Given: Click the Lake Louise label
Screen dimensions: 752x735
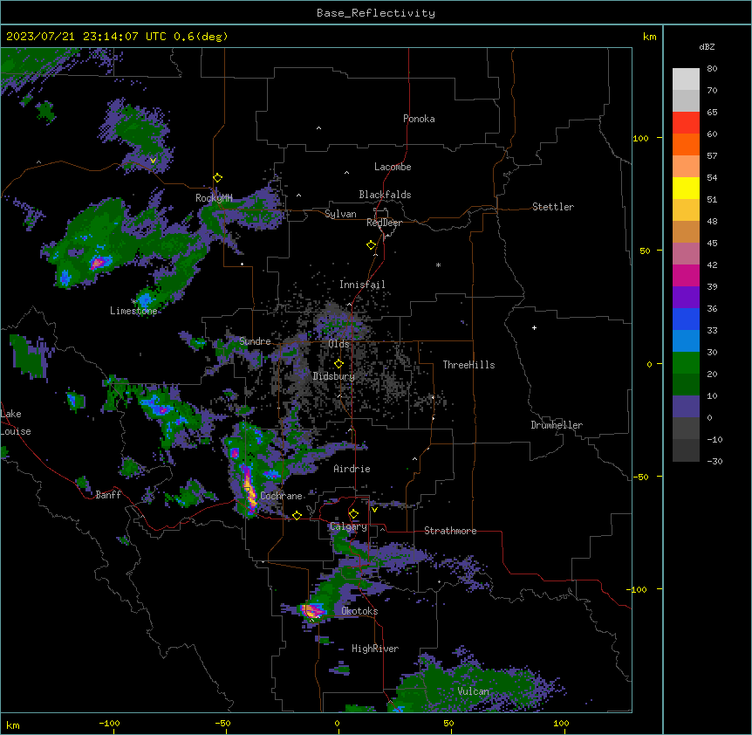Looking at the screenshot, I should pos(16,422).
